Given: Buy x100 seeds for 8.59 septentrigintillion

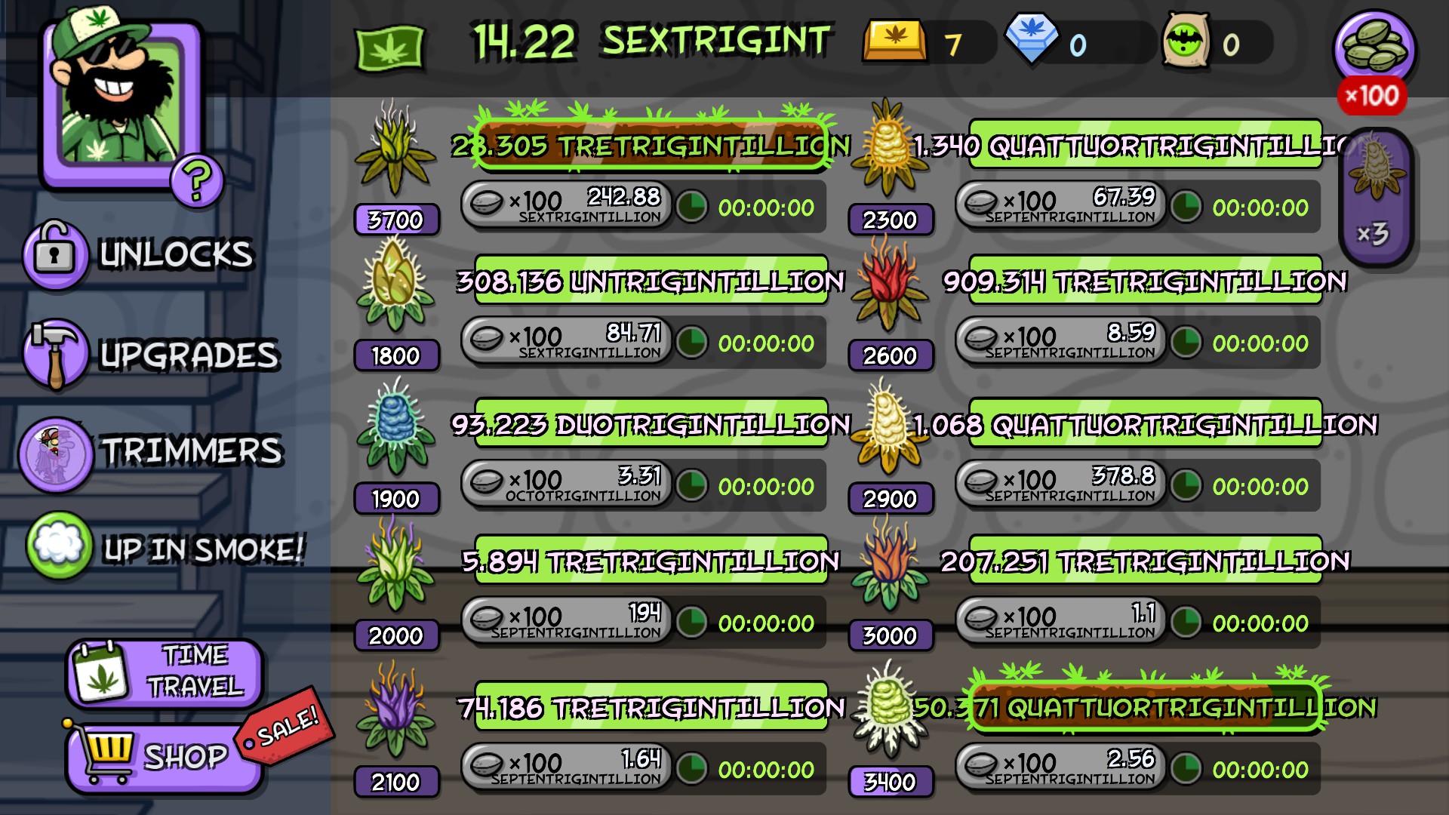Looking at the screenshot, I should click(x=1060, y=341).
